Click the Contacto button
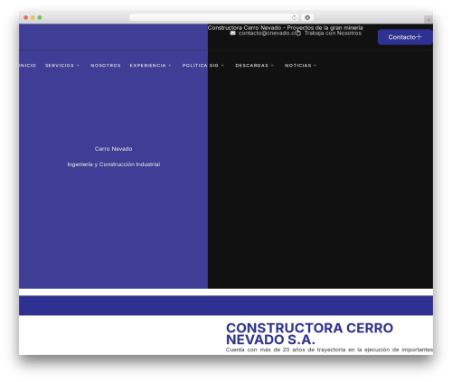This screenshot has width=452, height=382. [x=405, y=37]
